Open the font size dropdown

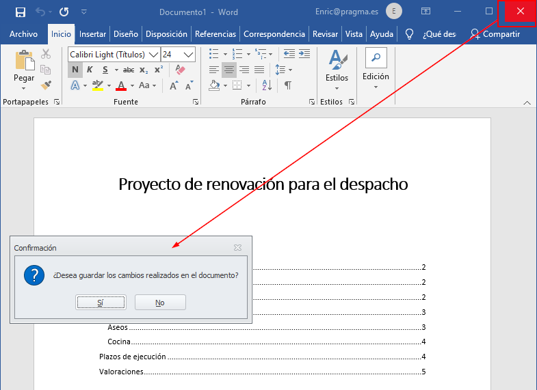(x=189, y=54)
